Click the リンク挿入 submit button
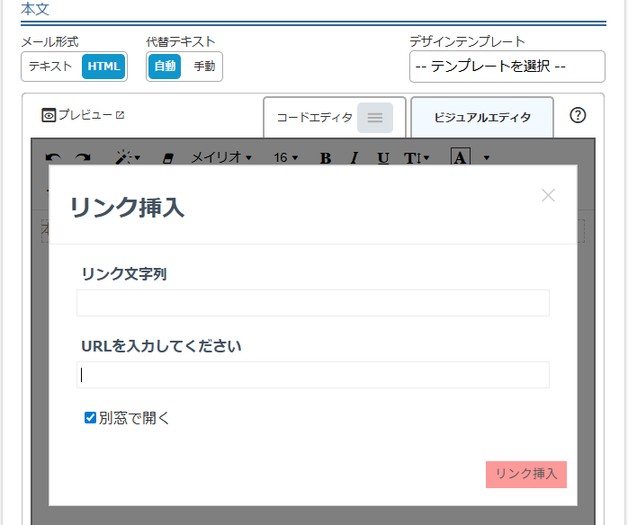This screenshot has width=628, height=525. pyautogui.click(x=525, y=474)
